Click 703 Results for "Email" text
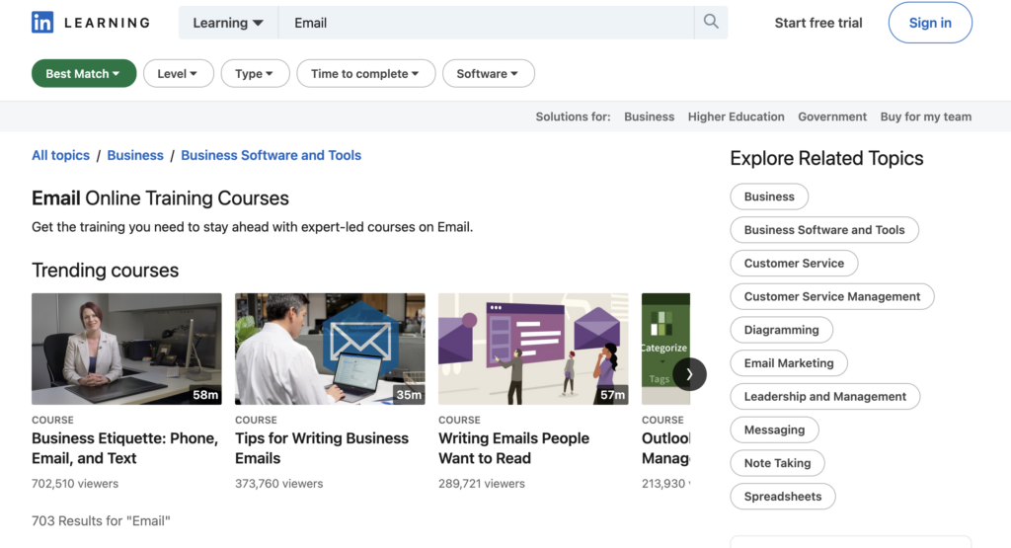Viewport: 1011px width, 548px height. coord(101,521)
